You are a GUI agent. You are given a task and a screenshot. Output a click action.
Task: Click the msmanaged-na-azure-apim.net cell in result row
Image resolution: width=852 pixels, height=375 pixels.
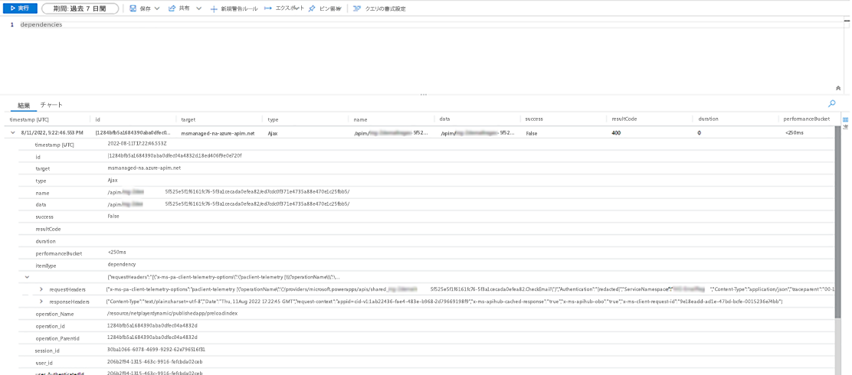[218, 132]
